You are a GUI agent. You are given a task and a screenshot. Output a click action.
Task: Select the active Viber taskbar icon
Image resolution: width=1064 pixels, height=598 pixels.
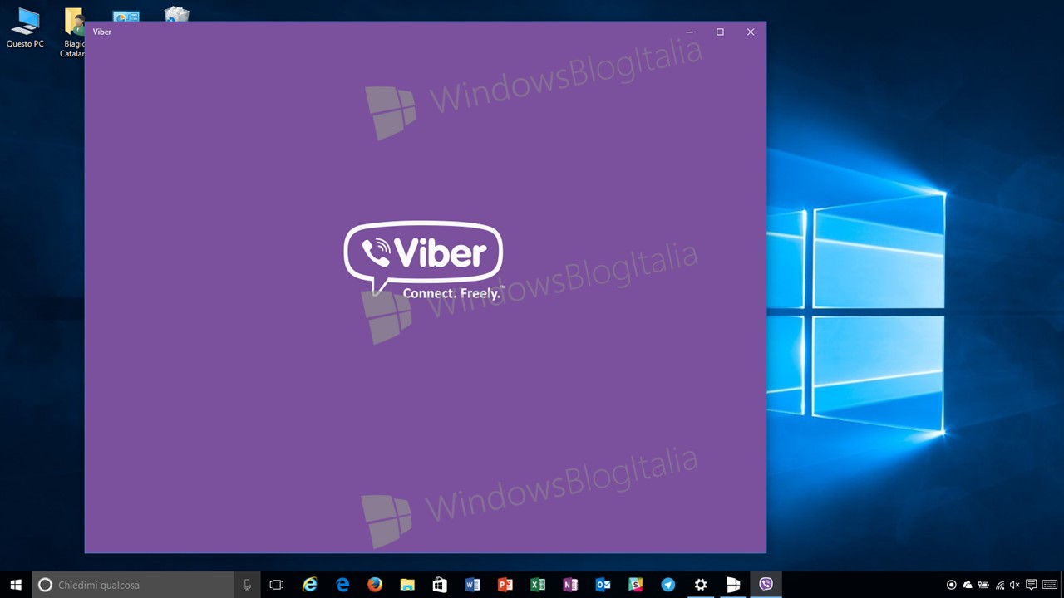tap(766, 585)
